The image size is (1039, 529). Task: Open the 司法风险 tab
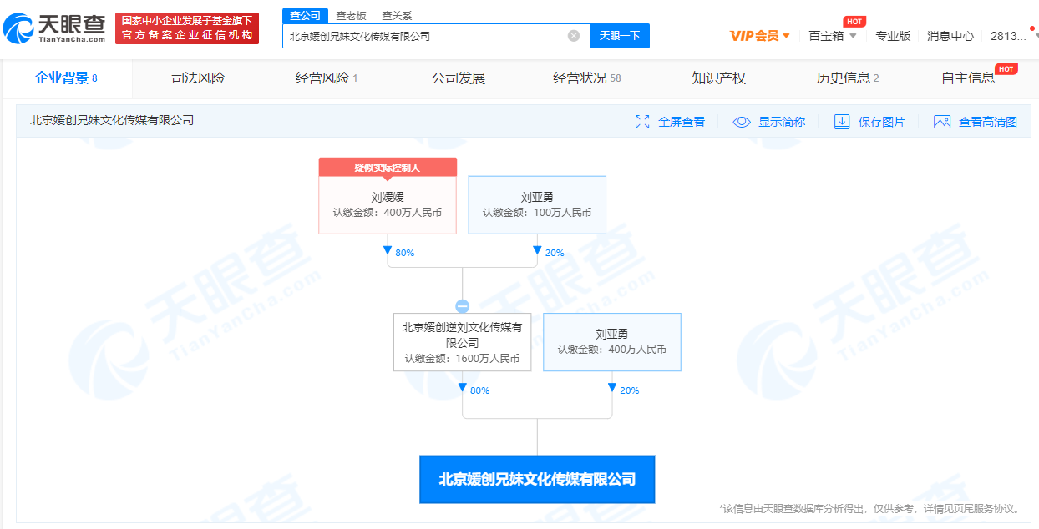click(198, 78)
